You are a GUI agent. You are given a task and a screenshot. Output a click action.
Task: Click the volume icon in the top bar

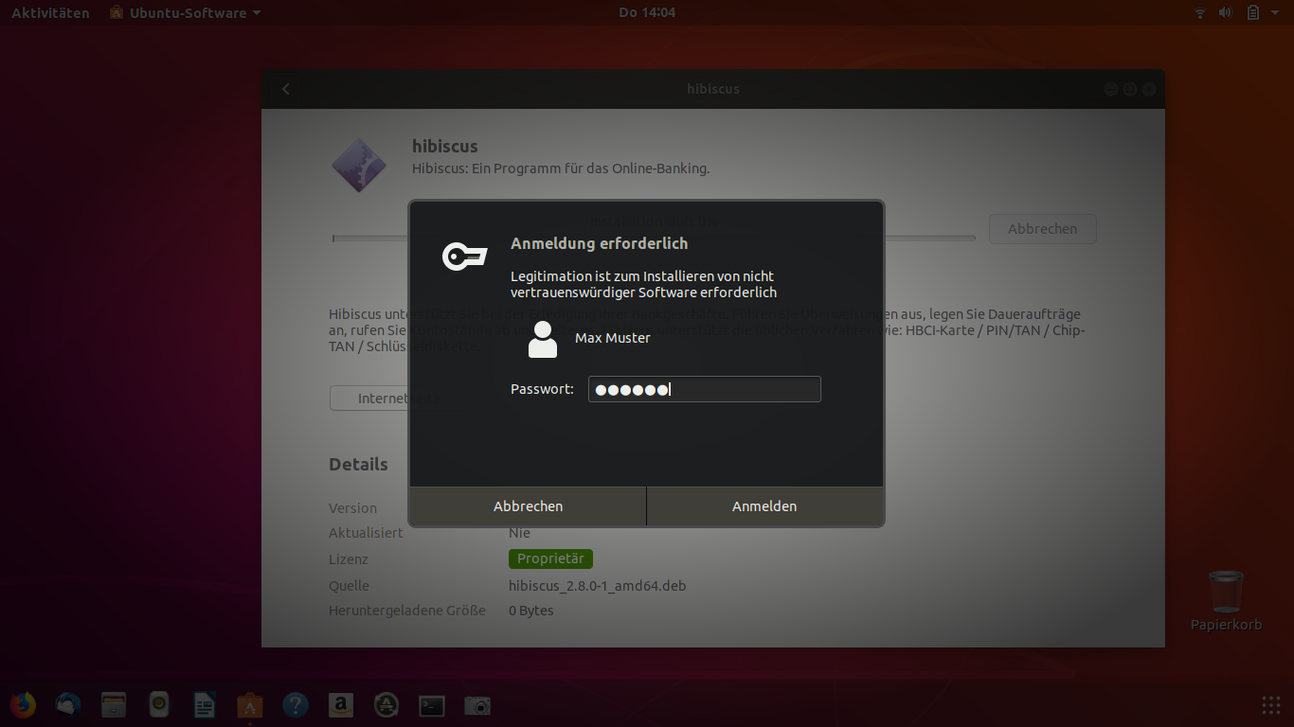pyautogui.click(x=1225, y=12)
